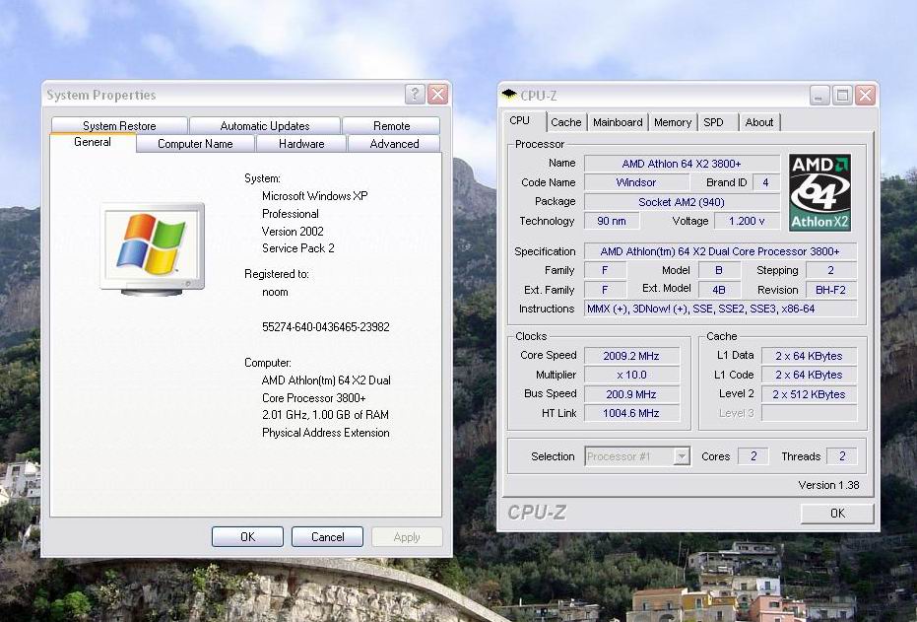Click the Level 2 value 2 x 512 KBytes
Viewport: 917px width, 622px height.
(810, 393)
